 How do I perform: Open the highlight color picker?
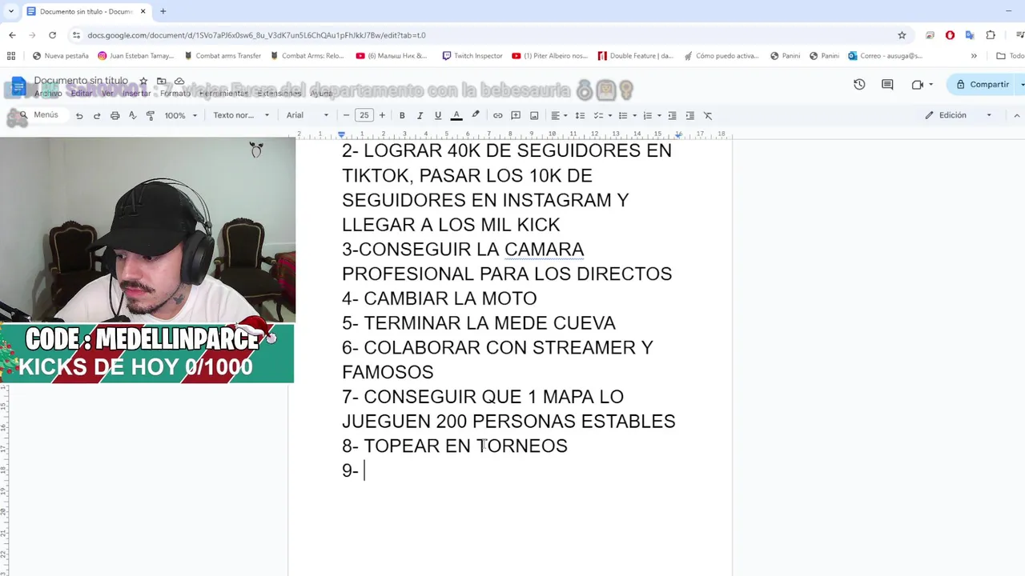coord(476,115)
